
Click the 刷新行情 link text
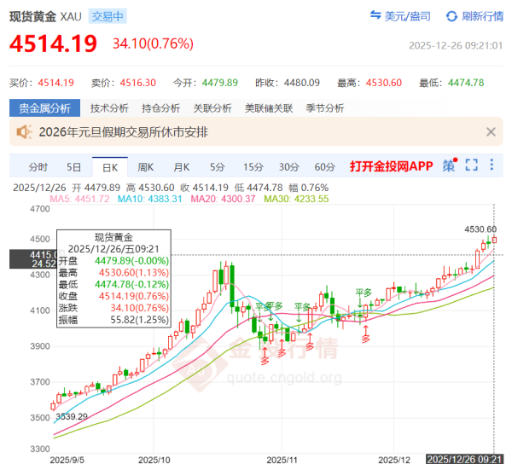click(482, 16)
